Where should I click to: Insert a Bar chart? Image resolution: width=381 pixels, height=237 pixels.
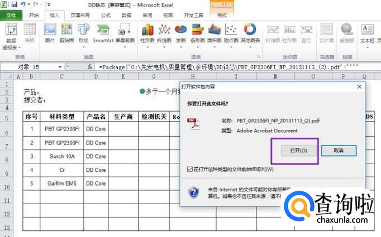(198, 35)
